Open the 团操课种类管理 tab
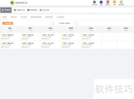134x99 pixels. 36,17
